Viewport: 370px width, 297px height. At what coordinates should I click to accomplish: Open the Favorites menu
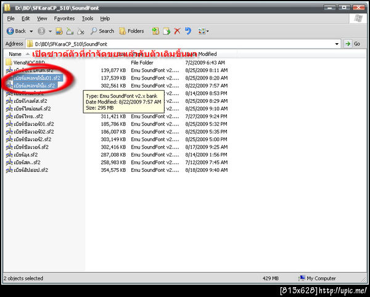click(x=64, y=18)
